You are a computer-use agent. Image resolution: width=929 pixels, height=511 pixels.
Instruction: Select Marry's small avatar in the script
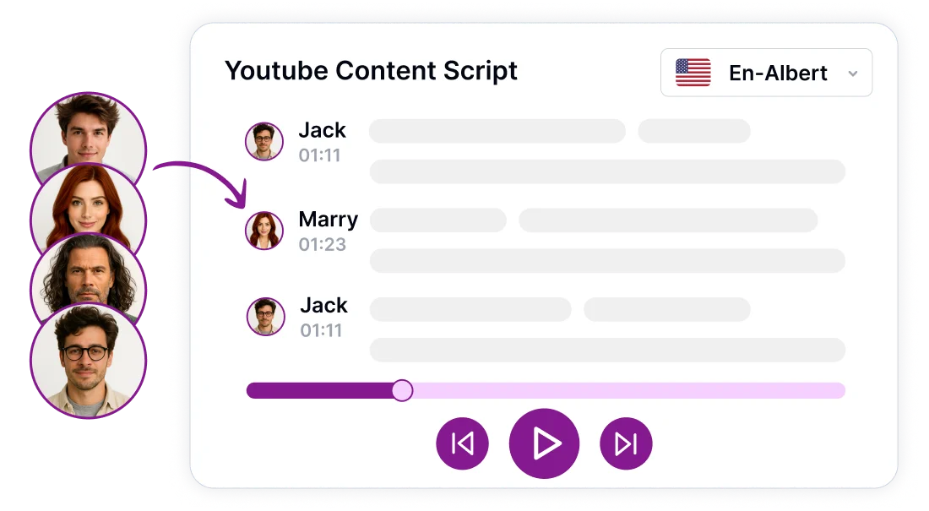coord(263,230)
